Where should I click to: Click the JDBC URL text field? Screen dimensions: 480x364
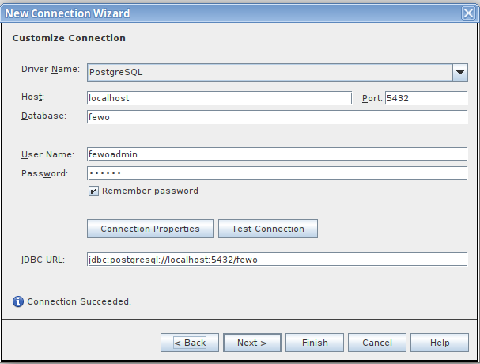[277, 259]
